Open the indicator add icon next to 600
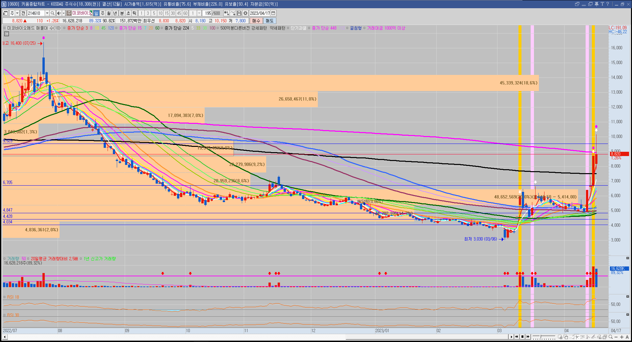Screen dimensions: 632x342 pyautogui.click(x=227, y=13)
